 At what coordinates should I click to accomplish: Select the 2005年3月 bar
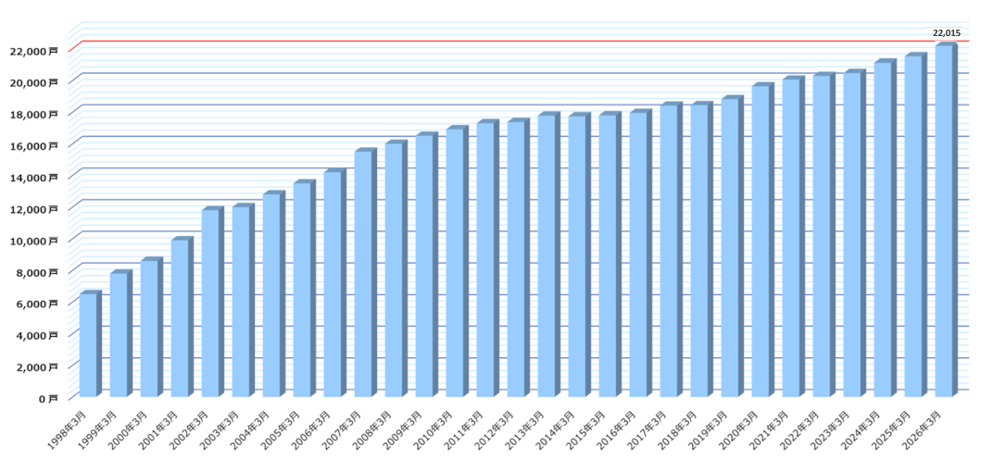pos(304,288)
